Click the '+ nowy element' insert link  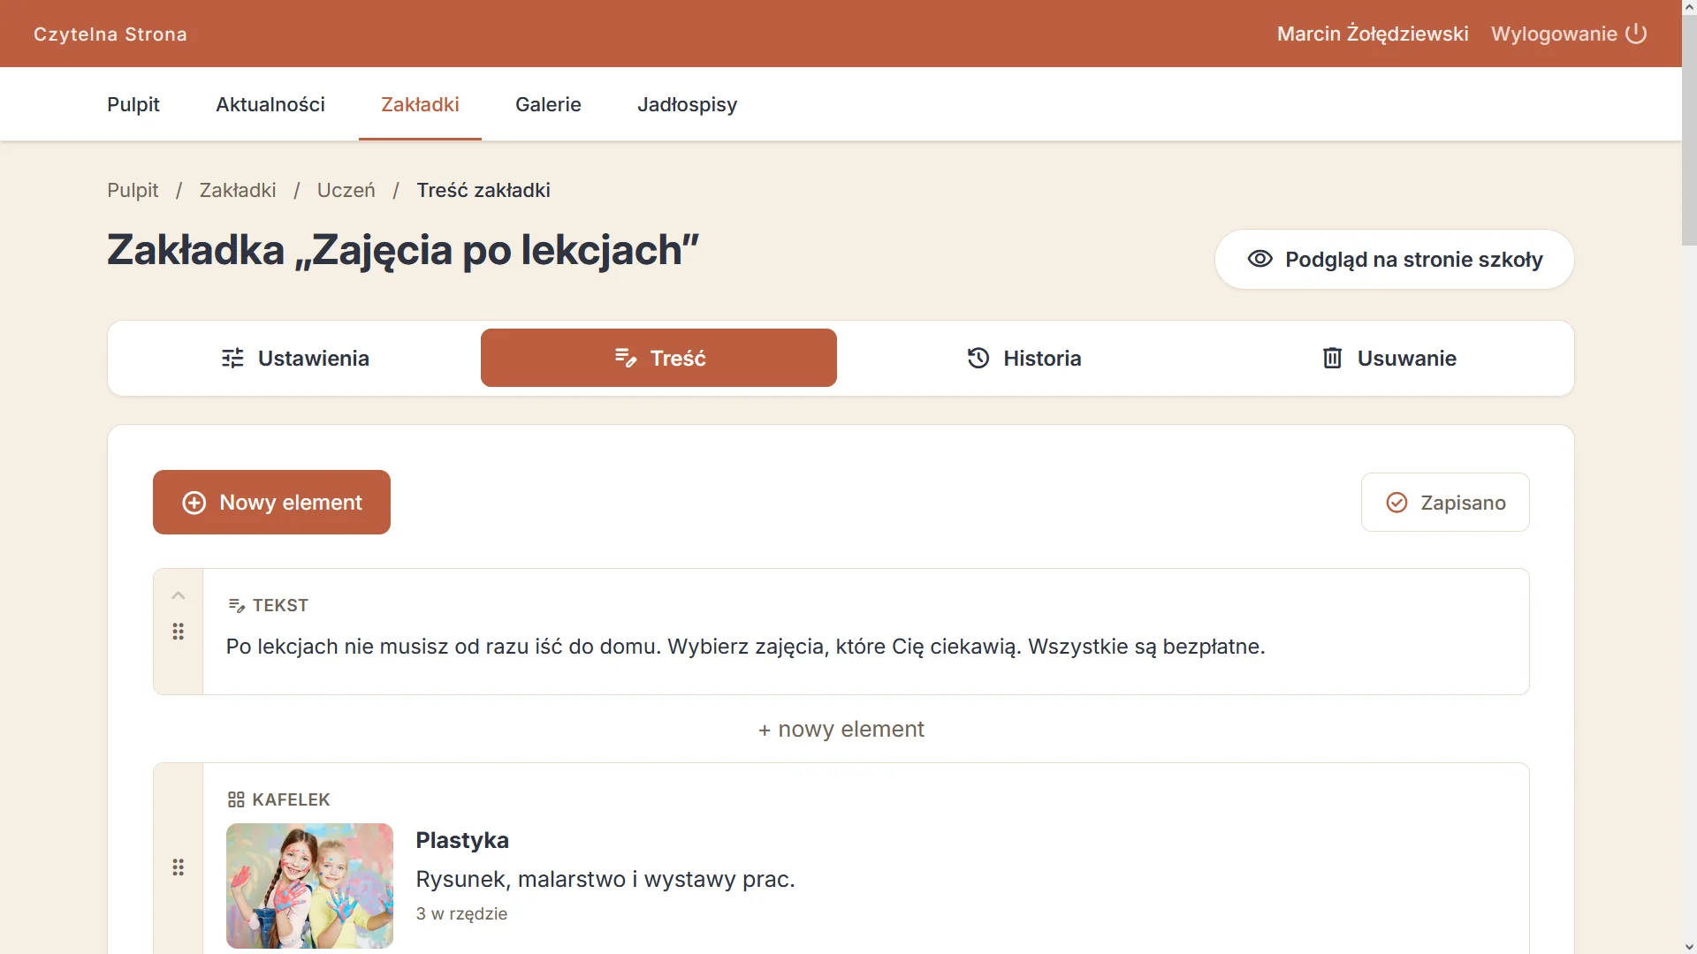(841, 729)
